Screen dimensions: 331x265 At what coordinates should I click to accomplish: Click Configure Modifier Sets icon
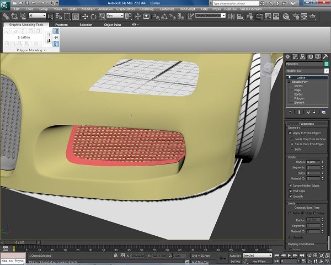323,112
